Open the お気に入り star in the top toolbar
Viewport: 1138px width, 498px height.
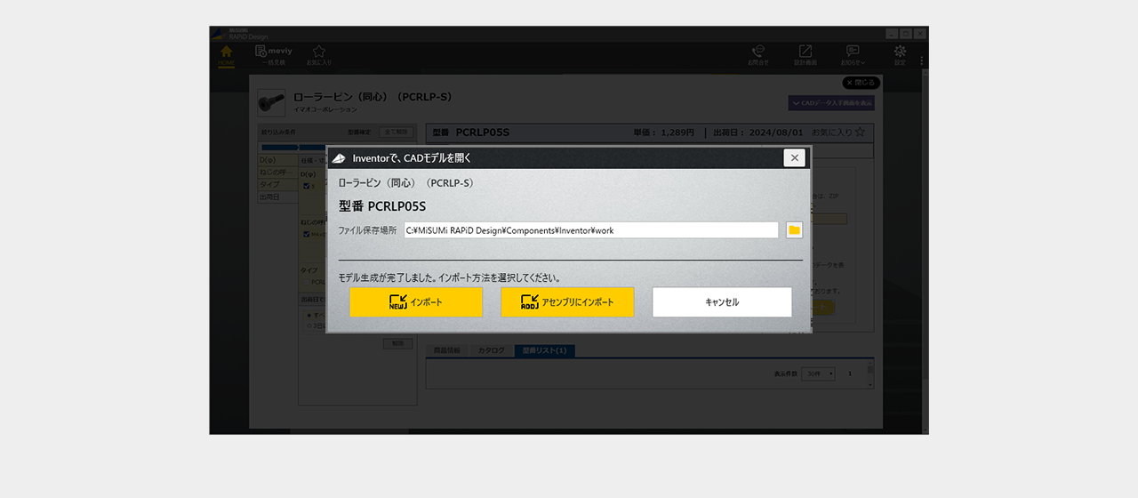[x=319, y=55]
